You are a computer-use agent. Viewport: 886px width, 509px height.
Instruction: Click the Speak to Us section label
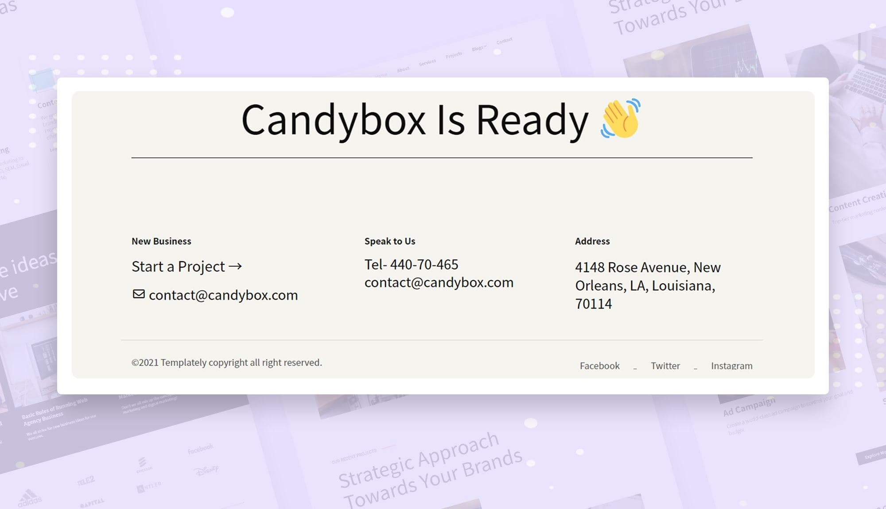389,241
